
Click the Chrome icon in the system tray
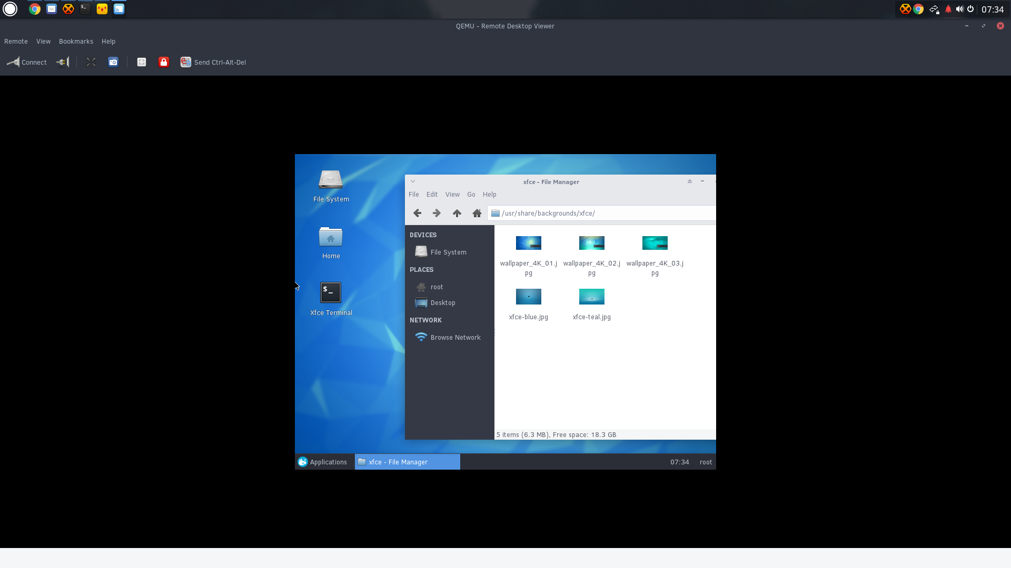pos(918,9)
